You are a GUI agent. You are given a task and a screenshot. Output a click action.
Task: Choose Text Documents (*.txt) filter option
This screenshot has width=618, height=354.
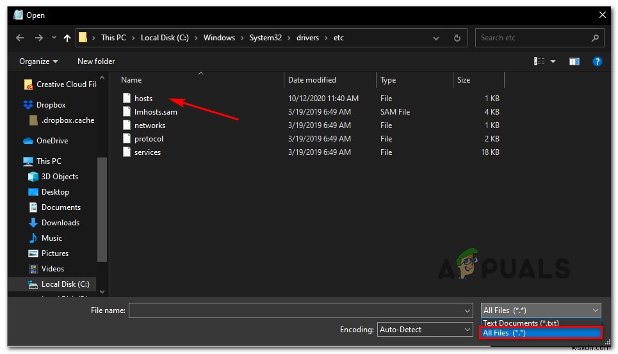click(541, 323)
